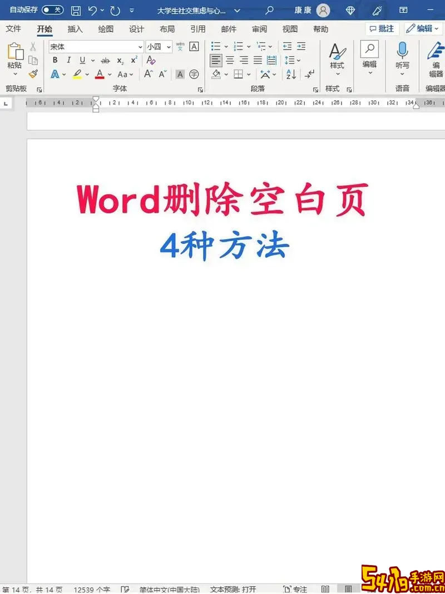The width and height of the screenshot is (445, 594).
Task: Apply yellow text highlight color
Action: point(77,74)
